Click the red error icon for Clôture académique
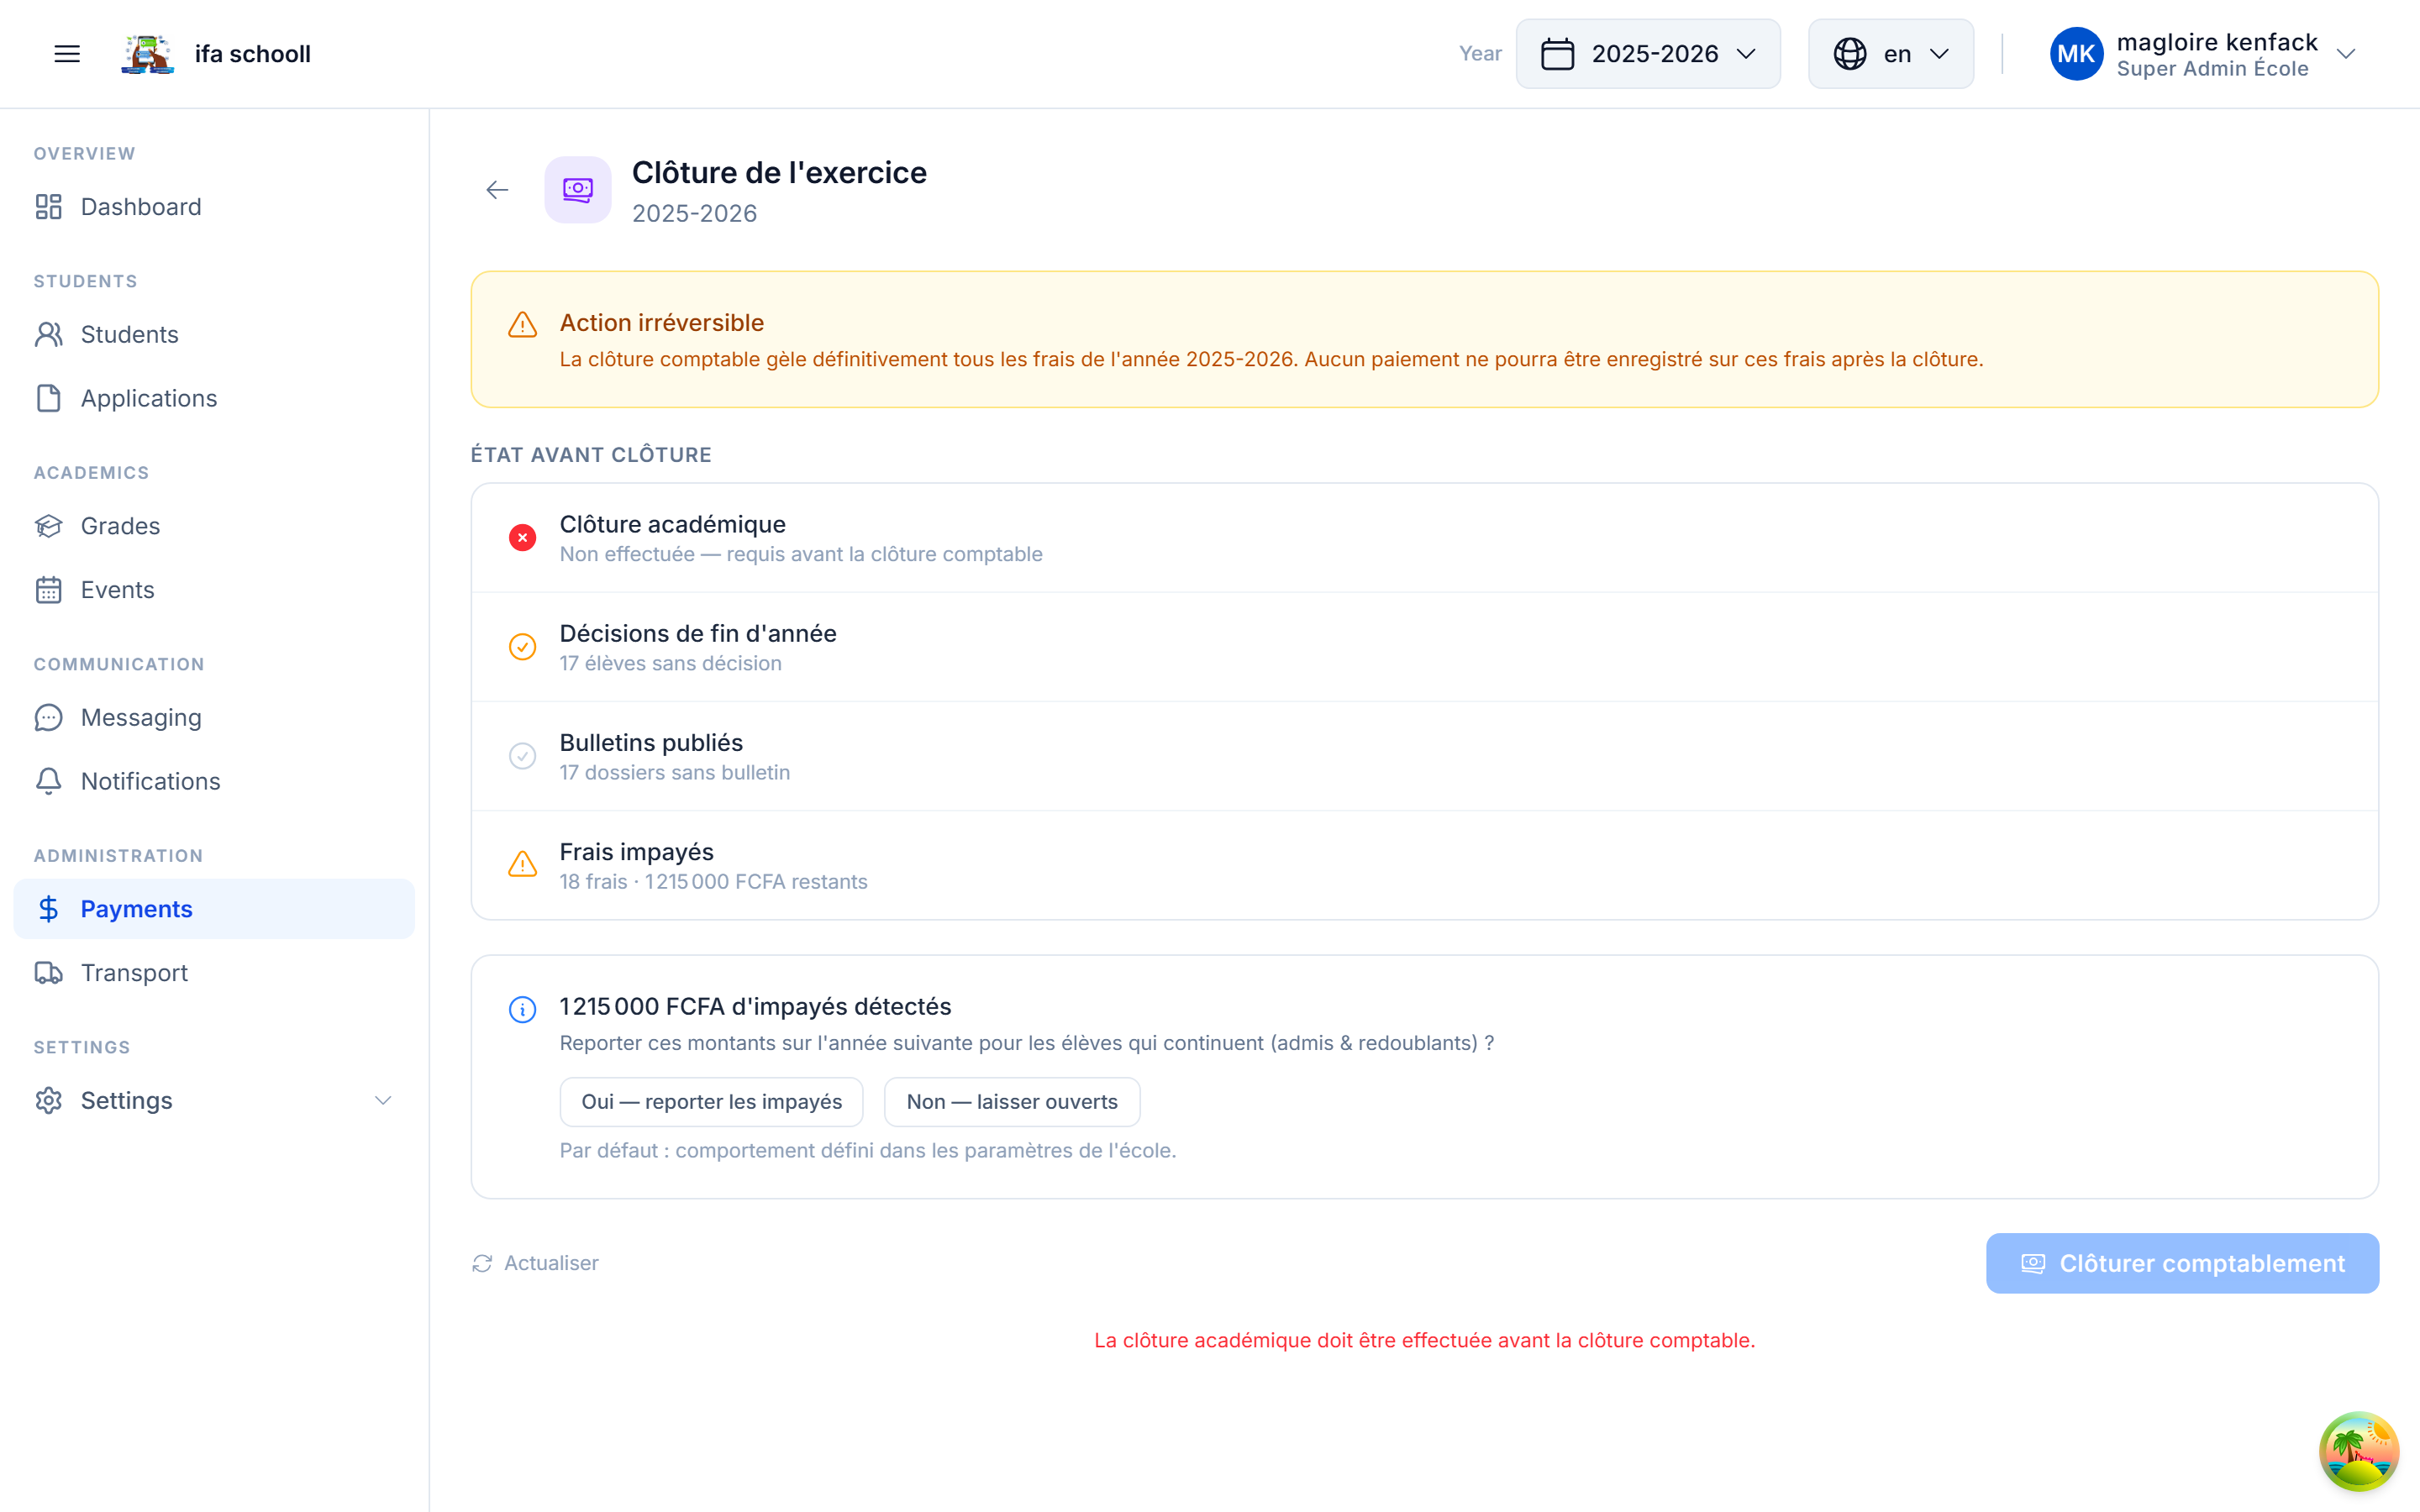Image resolution: width=2420 pixels, height=1512 pixels. pos(522,538)
